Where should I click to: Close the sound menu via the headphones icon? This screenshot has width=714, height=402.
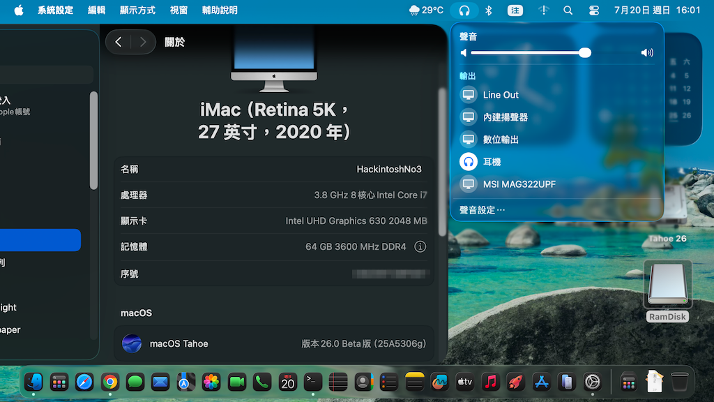(464, 10)
